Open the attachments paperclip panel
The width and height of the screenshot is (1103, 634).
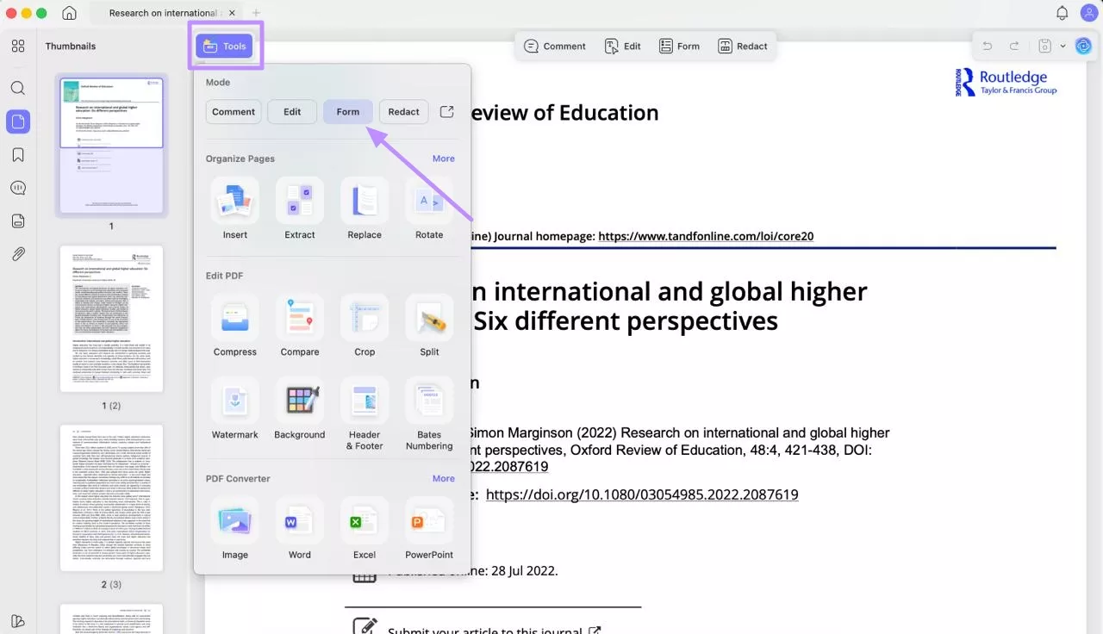18,254
